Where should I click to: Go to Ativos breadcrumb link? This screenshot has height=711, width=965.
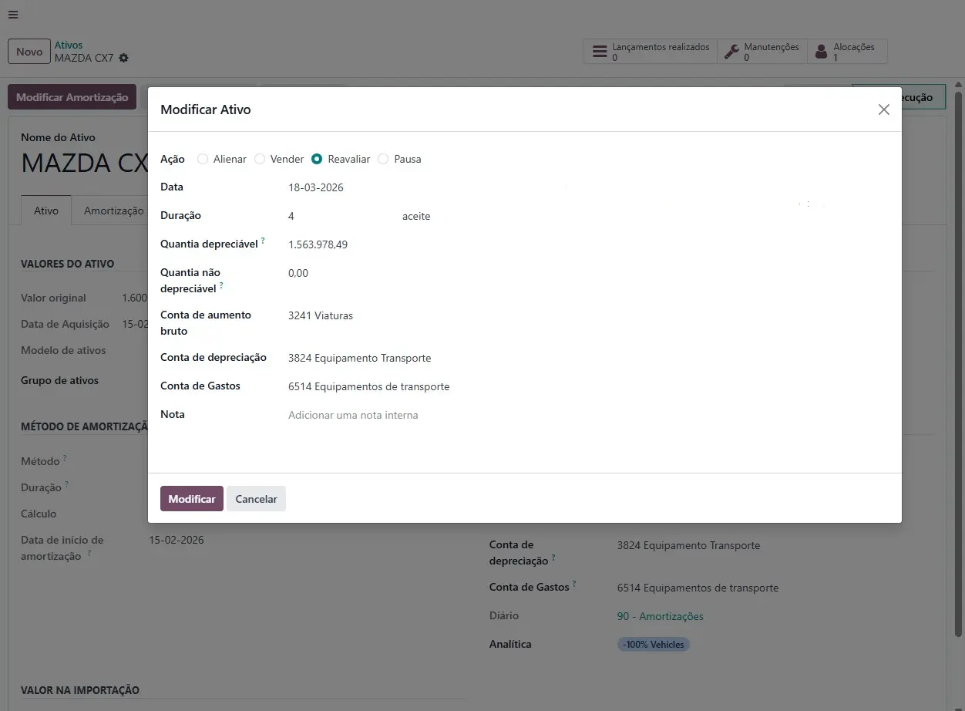69,45
